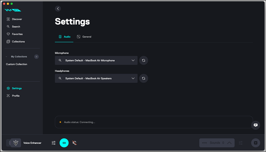Expand the Sounds panel in bottom bar
The height and width of the screenshot is (152, 266).
(x=229, y=143)
